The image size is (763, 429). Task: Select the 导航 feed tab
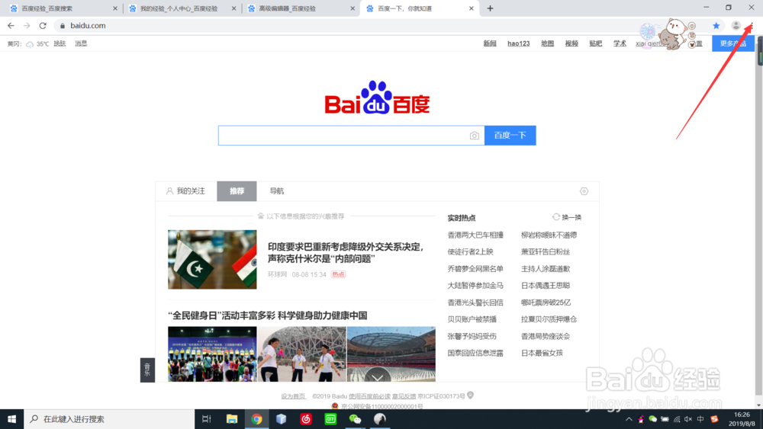coord(276,191)
